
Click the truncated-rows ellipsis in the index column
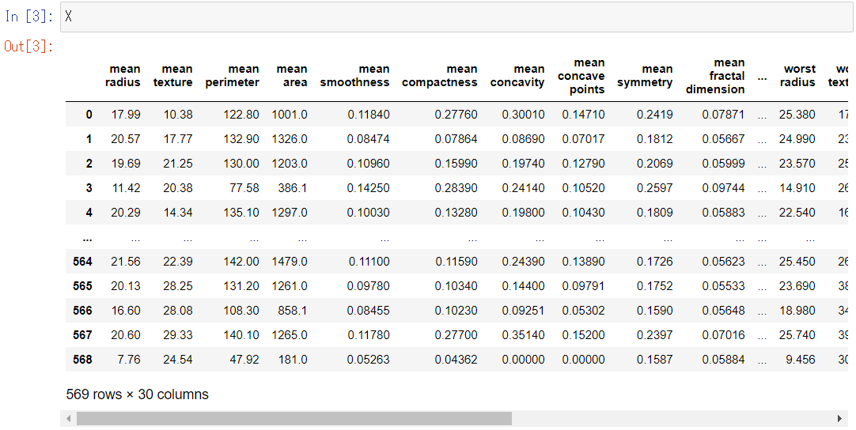(86, 237)
